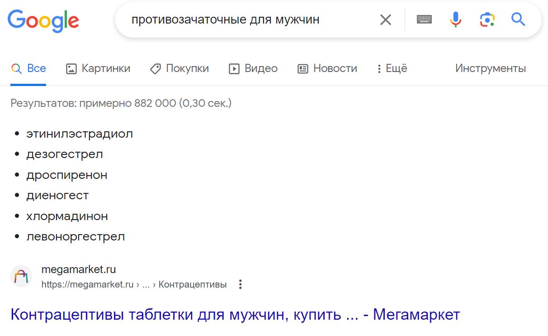The image size is (548, 336).
Task: Switch to the Картинки tab
Action: [98, 68]
